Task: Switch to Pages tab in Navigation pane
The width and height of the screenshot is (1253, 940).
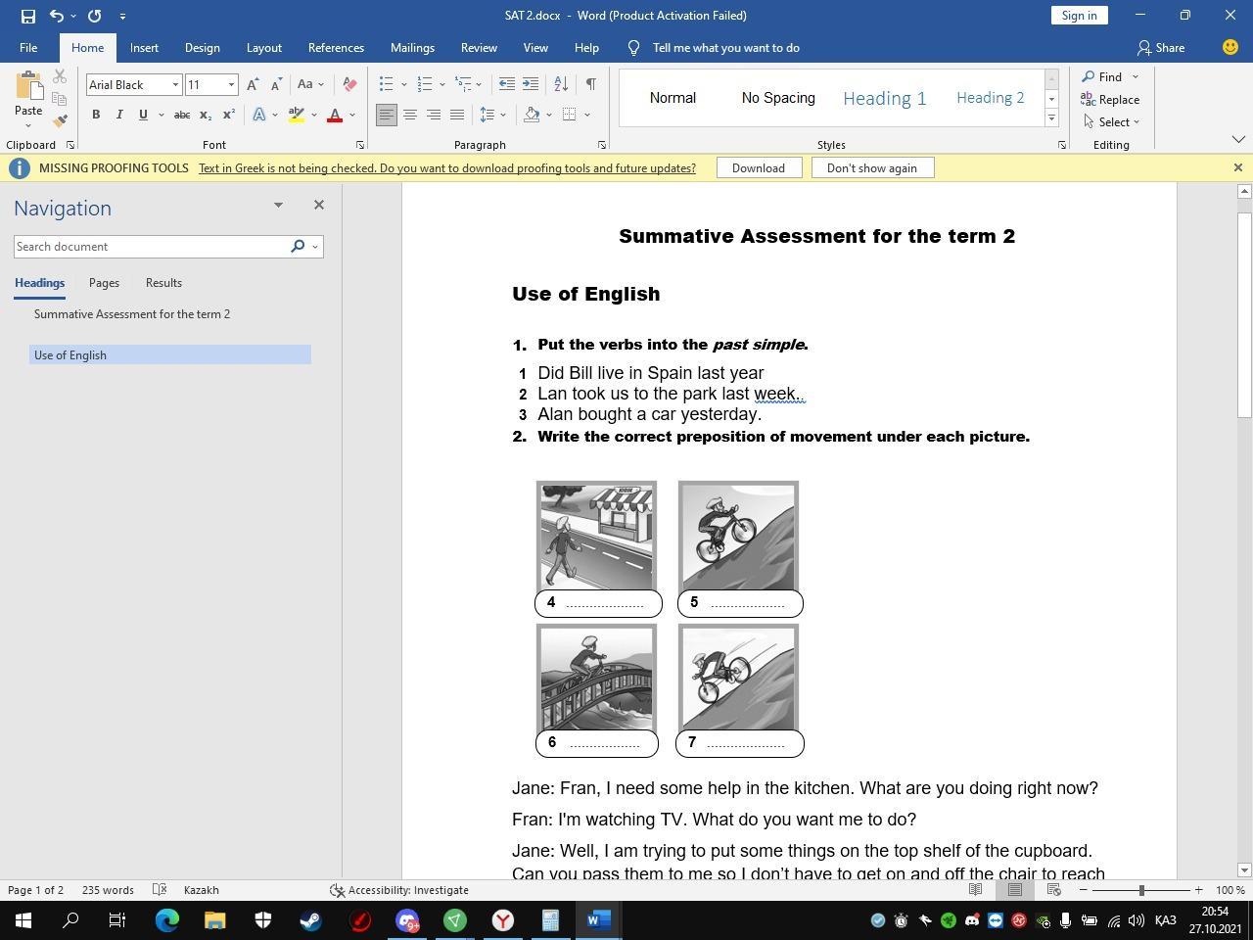Action: pos(104,283)
